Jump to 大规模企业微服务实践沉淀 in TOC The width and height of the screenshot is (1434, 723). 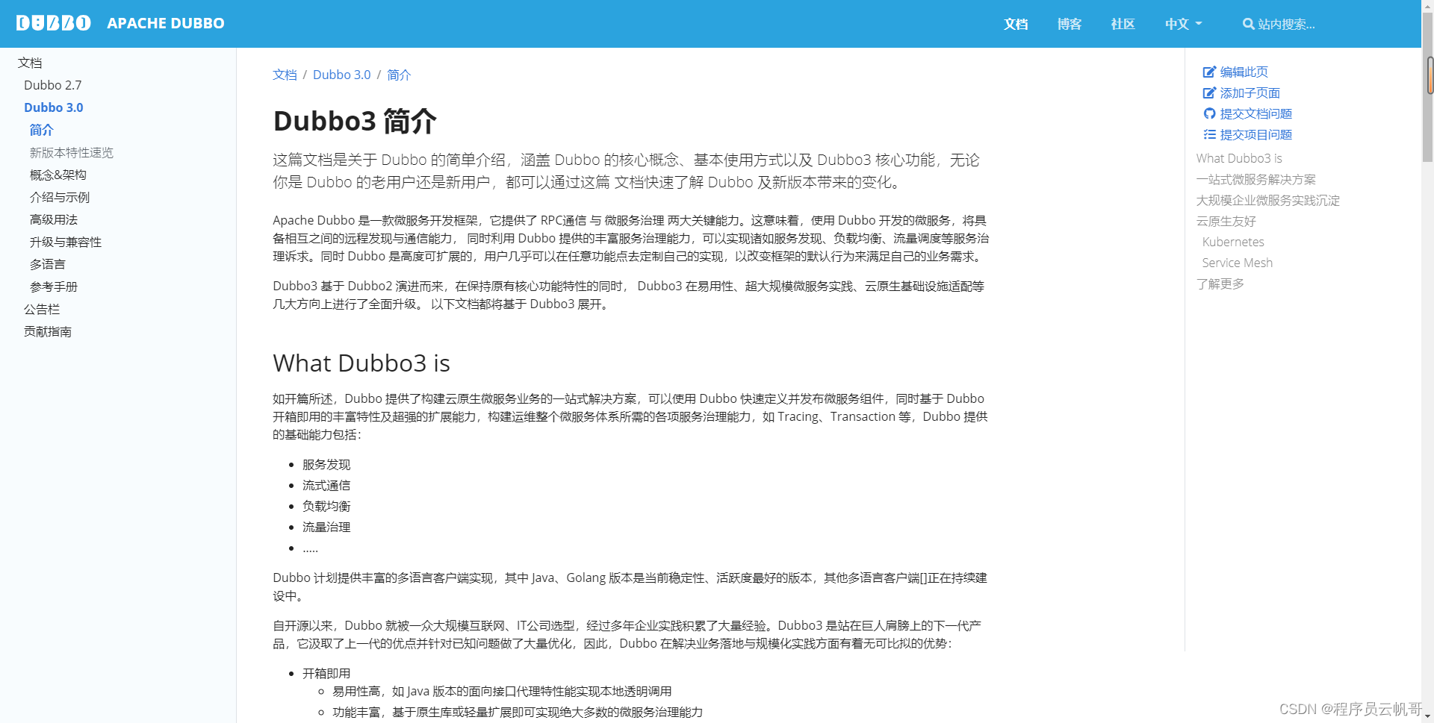click(1268, 200)
